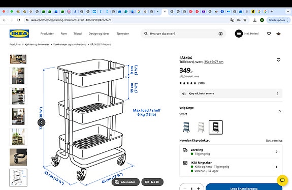Click Kjøkkenøyer og tranchérbord breadcrumb
The width and height of the screenshot is (292, 190).
click(x=70, y=44)
